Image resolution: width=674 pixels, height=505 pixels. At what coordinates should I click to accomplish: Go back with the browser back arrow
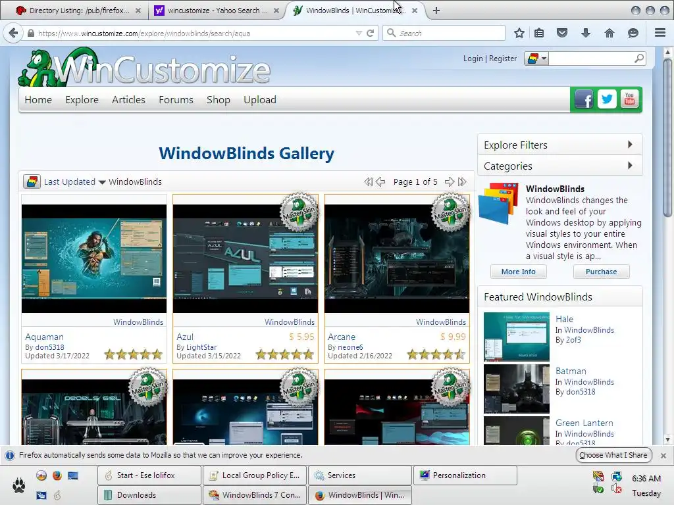13,33
